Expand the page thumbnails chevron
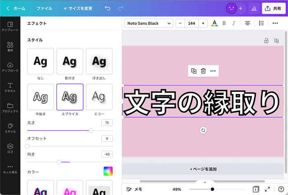This screenshot has width=288, height=195. (x=205, y=182)
